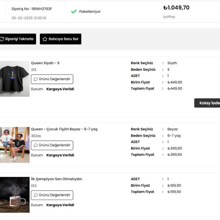Click speech bubble icon for mug product review
220x220 pixels.
click(36, 195)
